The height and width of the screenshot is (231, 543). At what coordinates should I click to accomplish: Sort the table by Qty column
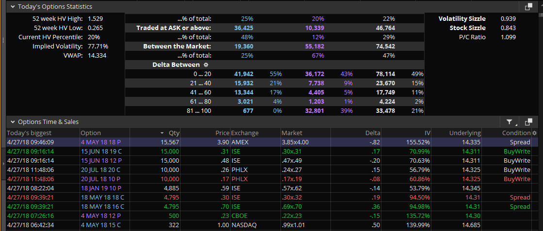(x=173, y=133)
